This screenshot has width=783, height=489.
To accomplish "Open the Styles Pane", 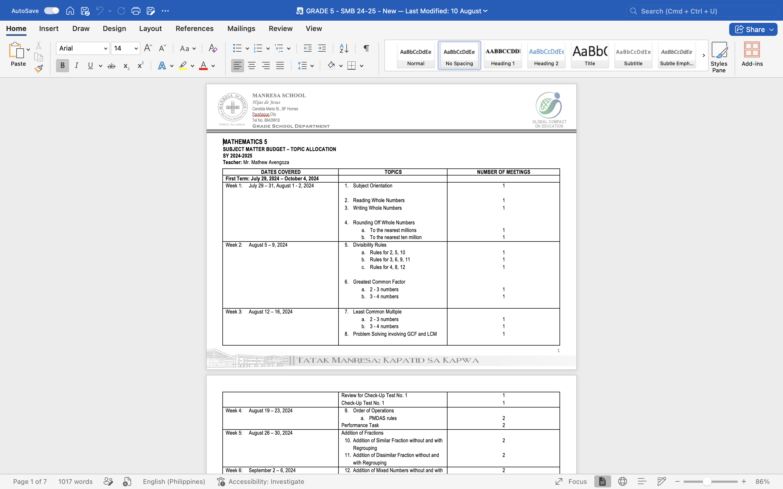I will coord(719,57).
